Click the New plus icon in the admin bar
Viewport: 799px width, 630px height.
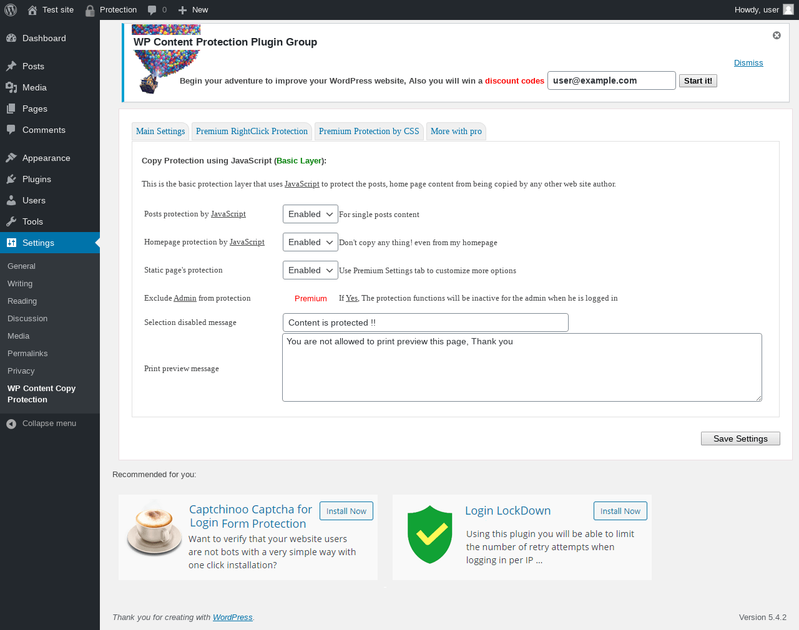point(182,10)
